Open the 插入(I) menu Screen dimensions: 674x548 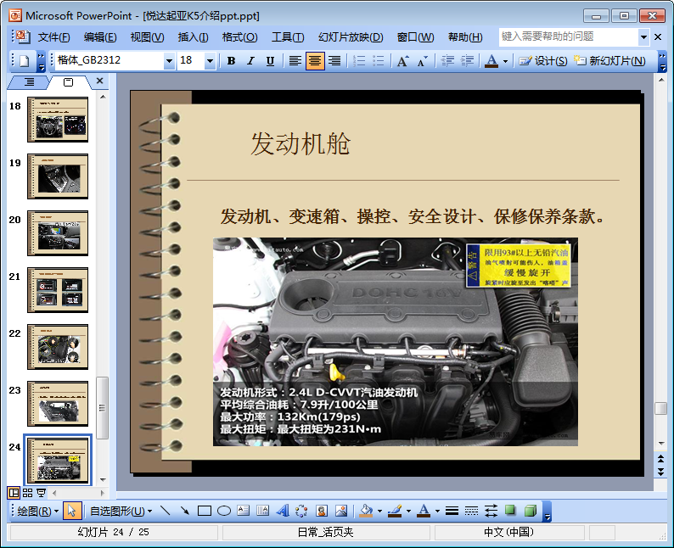point(193,37)
